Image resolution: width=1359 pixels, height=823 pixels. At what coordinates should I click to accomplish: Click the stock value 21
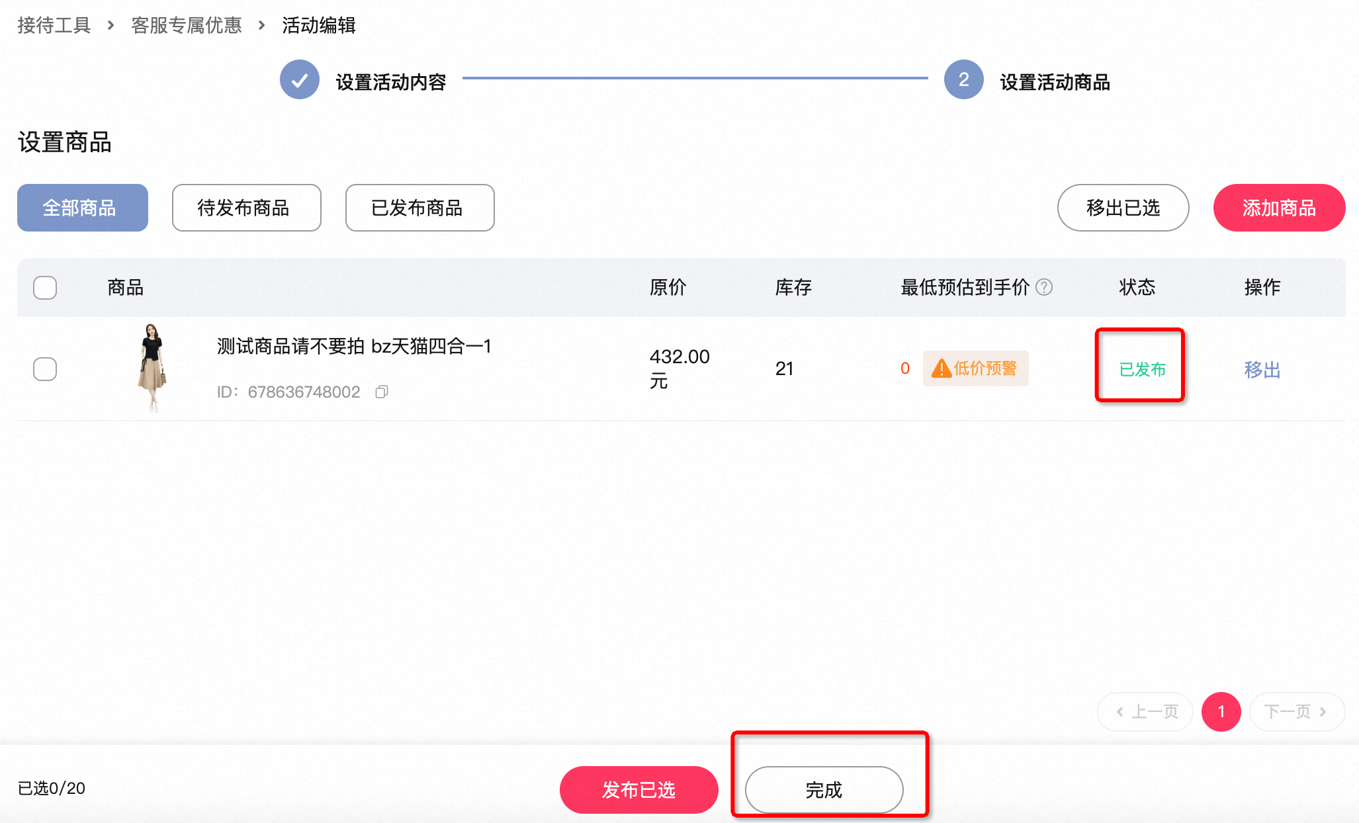[785, 368]
